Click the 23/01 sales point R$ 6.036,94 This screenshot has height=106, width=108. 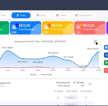pyautogui.click(x=38, y=59)
